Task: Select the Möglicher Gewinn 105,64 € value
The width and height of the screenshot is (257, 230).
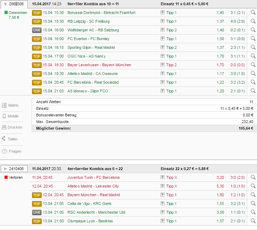Action: tap(246, 128)
